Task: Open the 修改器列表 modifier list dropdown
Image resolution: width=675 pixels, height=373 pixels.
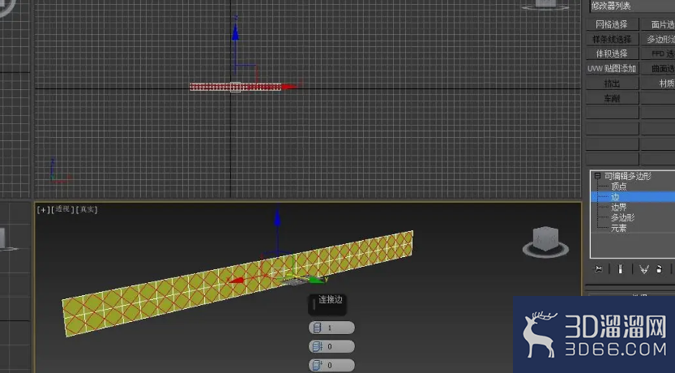Action: [x=632, y=6]
